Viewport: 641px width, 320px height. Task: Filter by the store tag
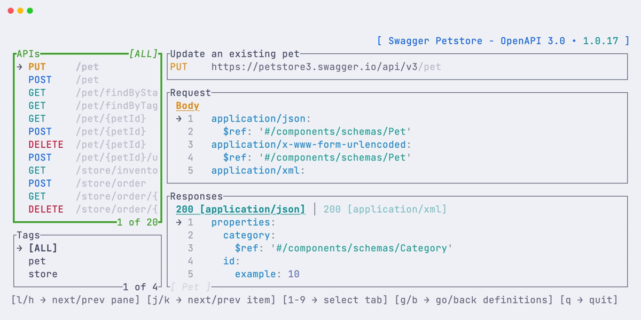coord(43,274)
